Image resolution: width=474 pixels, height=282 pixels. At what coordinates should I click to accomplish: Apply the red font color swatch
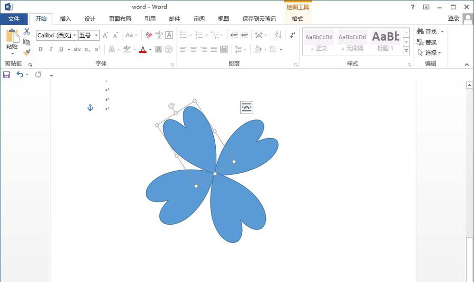[x=143, y=50]
